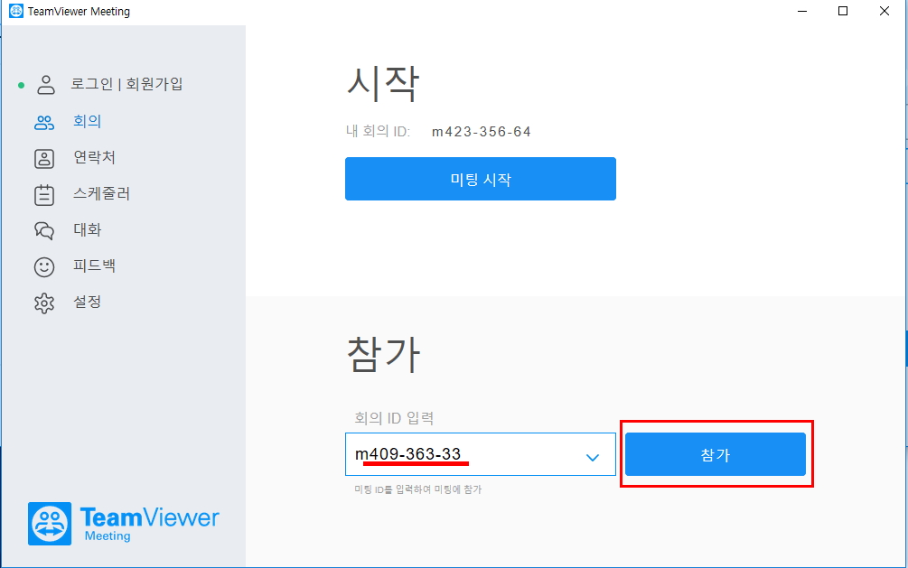Click the TeamViewer Meeting logo
The height and width of the screenshot is (568, 908).
click(124, 524)
